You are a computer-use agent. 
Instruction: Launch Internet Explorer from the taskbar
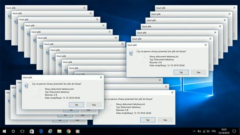click(50, 131)
